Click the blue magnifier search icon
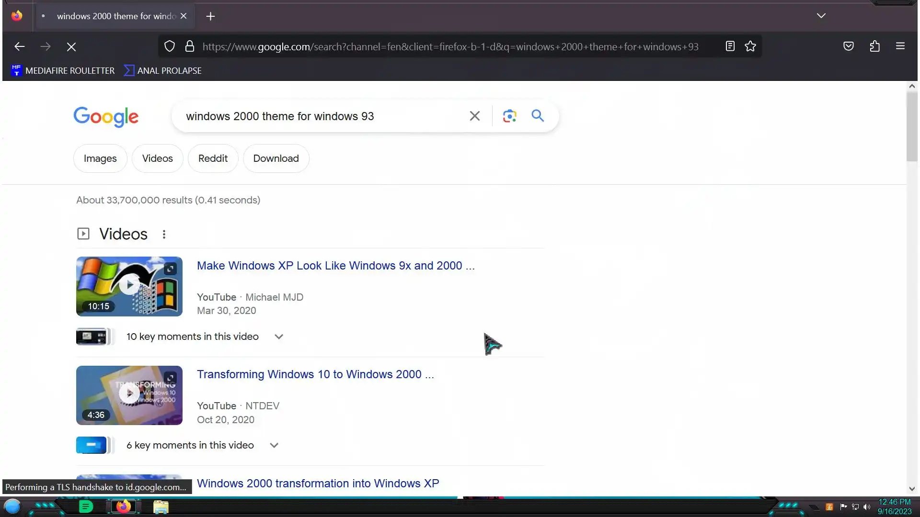Viewport: 920px width, 517px height. 538,116
